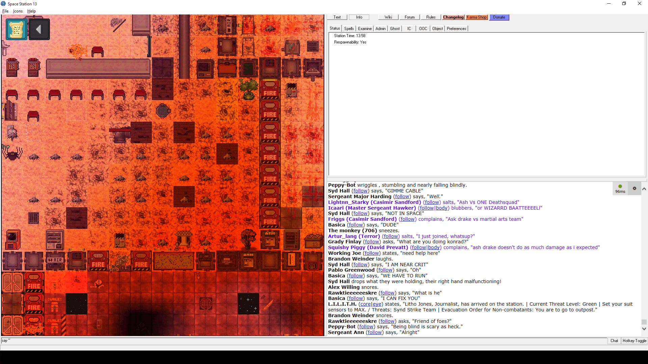
Task: Click the scroll notes icon
Action: 16,30
